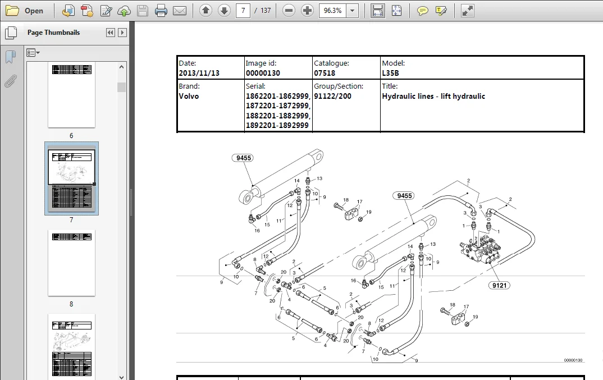Select page 8 thumbnail

(71, 263)
